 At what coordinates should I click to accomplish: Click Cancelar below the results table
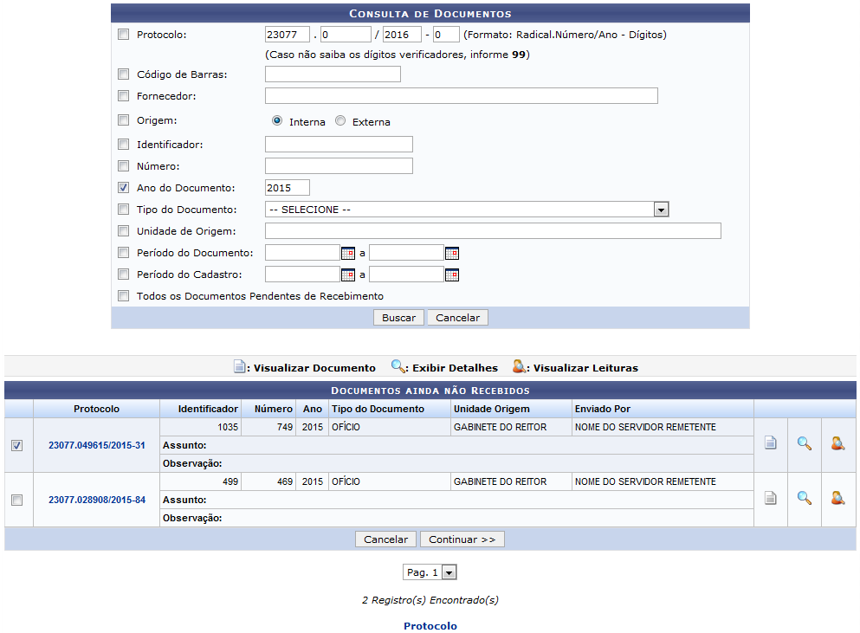(385, 539)
